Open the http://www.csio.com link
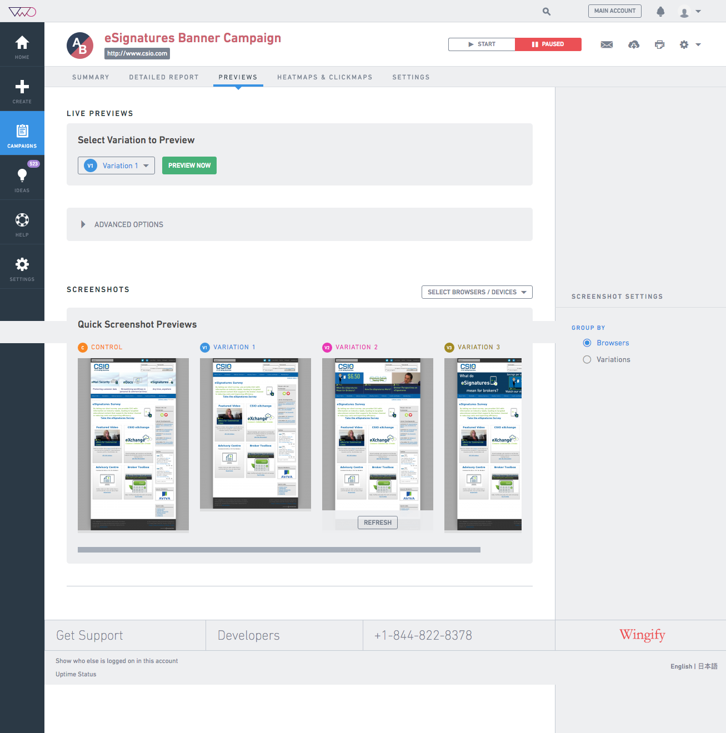Screen dimensions: 726x733 click(137, 53)
